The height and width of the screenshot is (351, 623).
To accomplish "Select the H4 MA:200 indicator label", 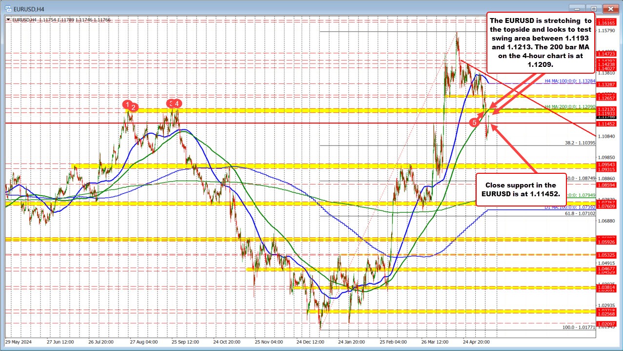I will tap(570, 106).
